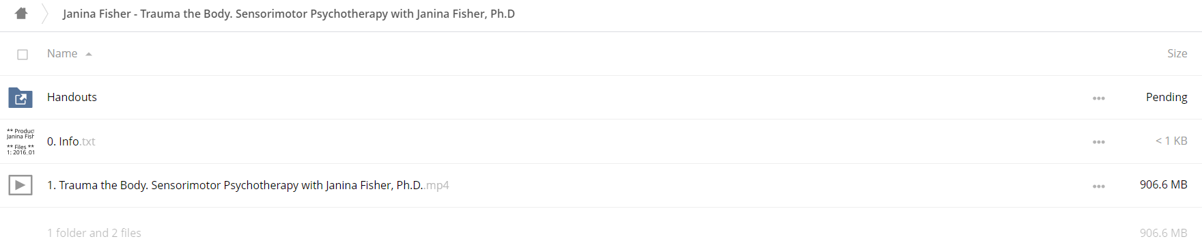The width and height of the screenshot is (1202, 252).
Task: Open the text thumbnail of 0. Info.txt
Action: (x=20, y=141)
